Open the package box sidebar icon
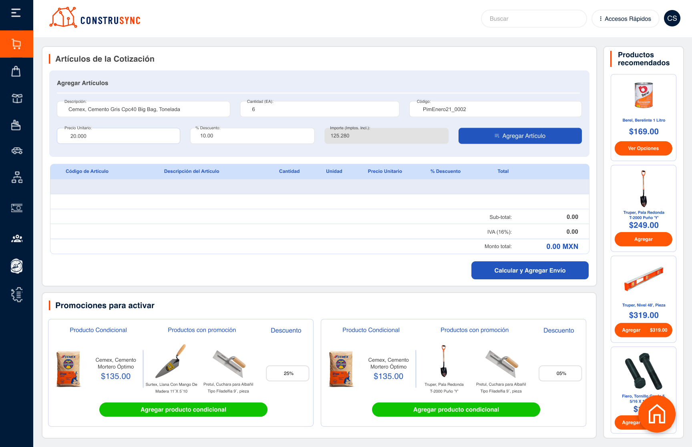Viewport: 692px width, 447px height. click(17, 98)
